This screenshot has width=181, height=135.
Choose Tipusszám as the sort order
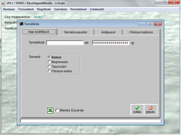pyautogui.click(x=49, y=66)
